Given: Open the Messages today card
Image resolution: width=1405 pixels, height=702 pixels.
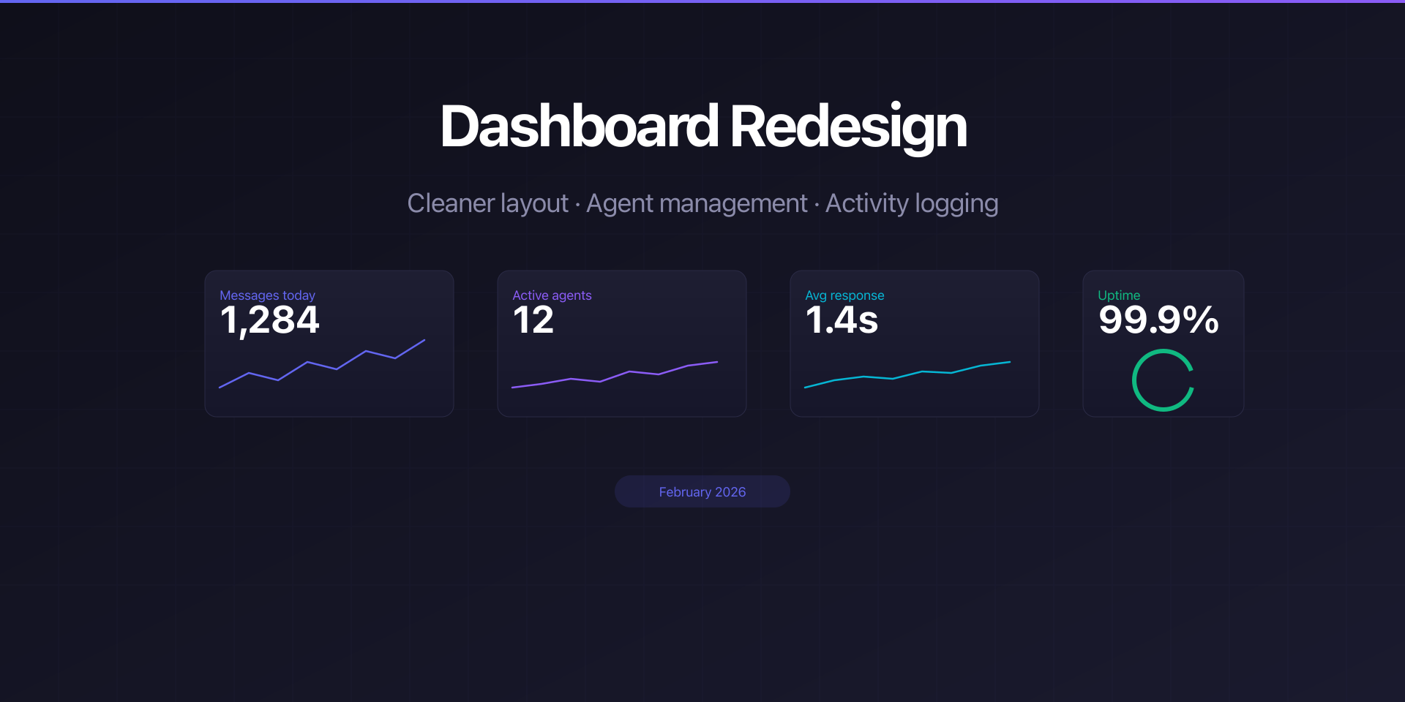Looking at the screenshot, I should 329,344.
